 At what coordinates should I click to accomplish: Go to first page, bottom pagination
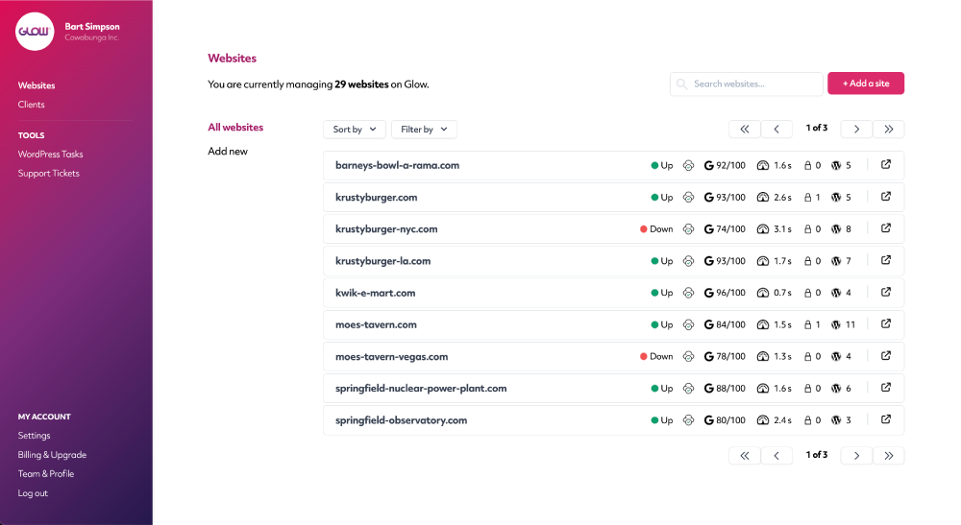(x=745, y=455)
